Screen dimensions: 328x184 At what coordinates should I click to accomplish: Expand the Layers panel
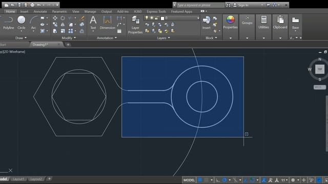point(163,38)
